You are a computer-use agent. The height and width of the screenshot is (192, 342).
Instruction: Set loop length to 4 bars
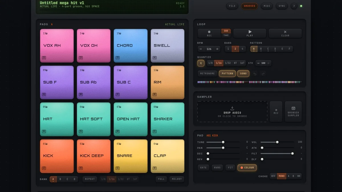242,49
